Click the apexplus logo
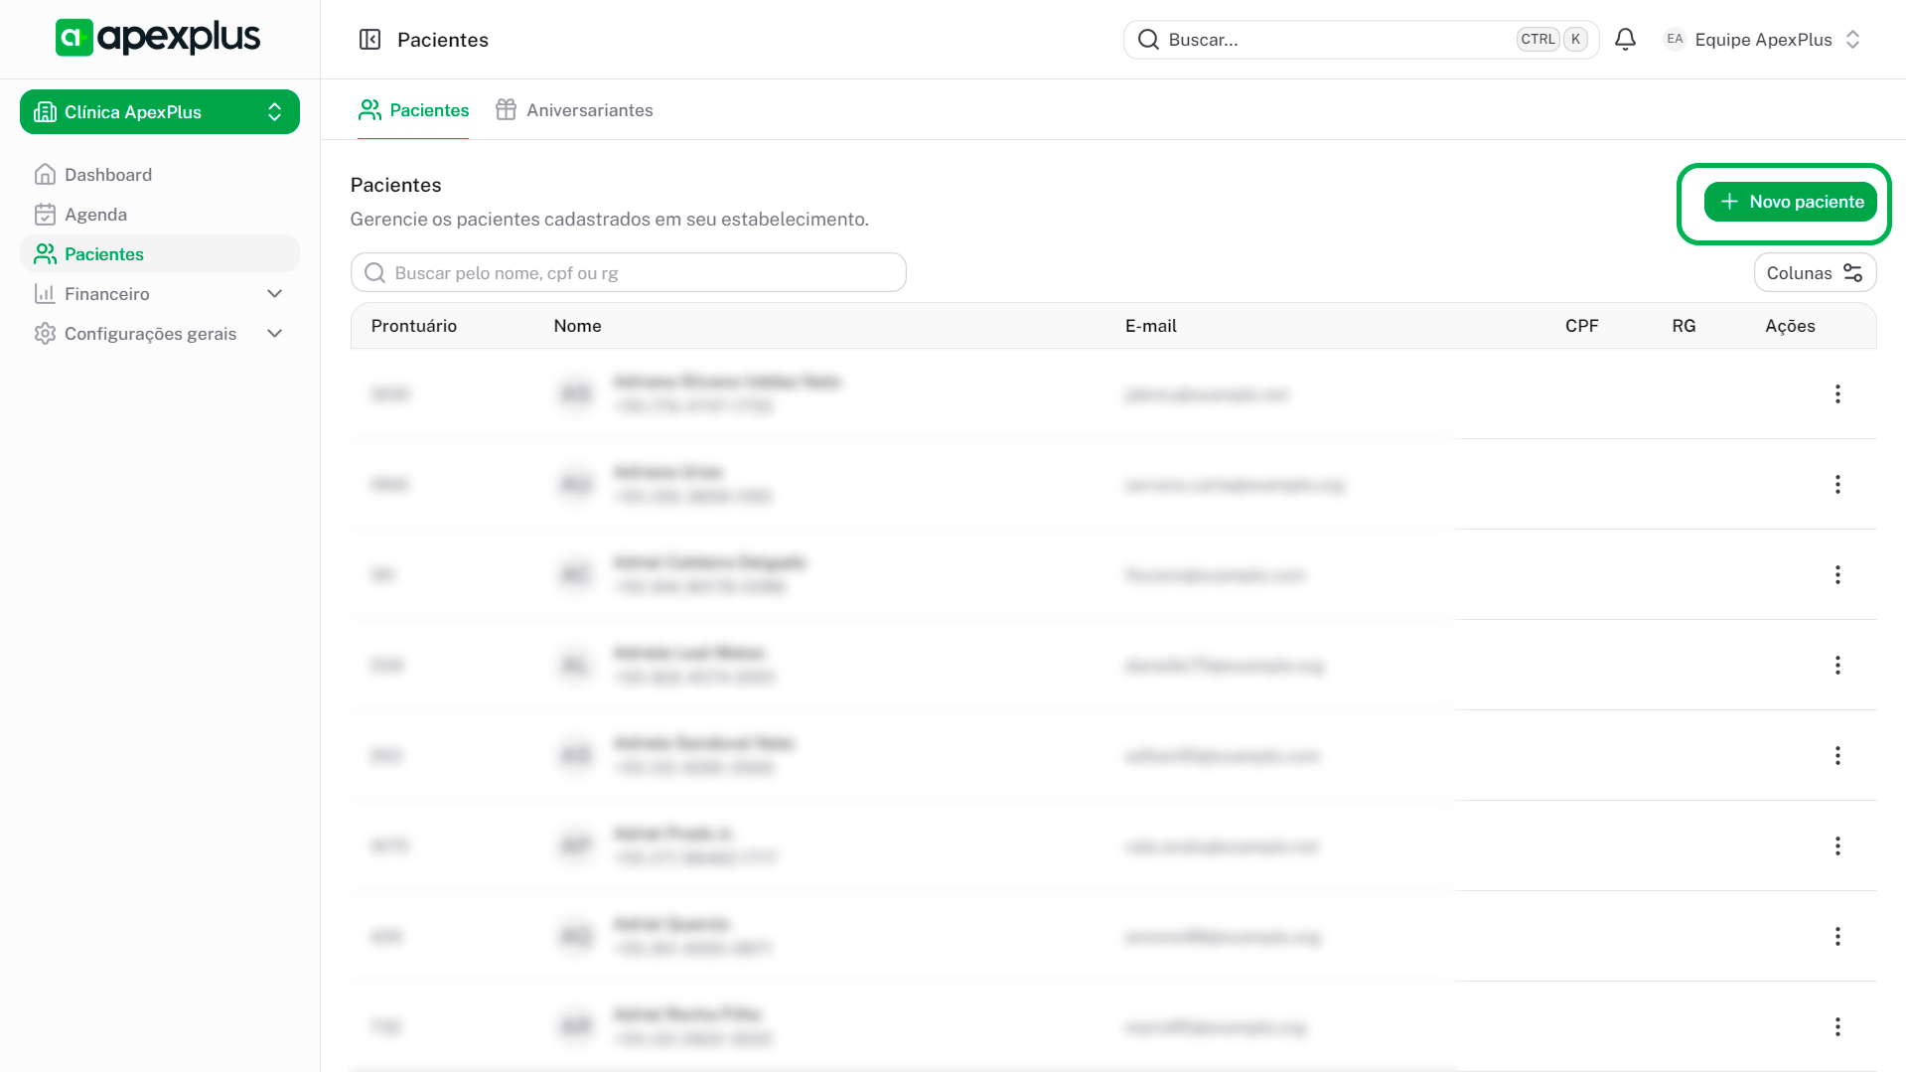This screenshot has height=1072, width=1906. coord(158,38)
